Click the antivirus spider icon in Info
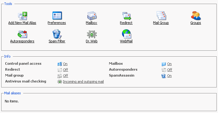Image resolution: width=218 pixels, height=113 pixels. 60,82
